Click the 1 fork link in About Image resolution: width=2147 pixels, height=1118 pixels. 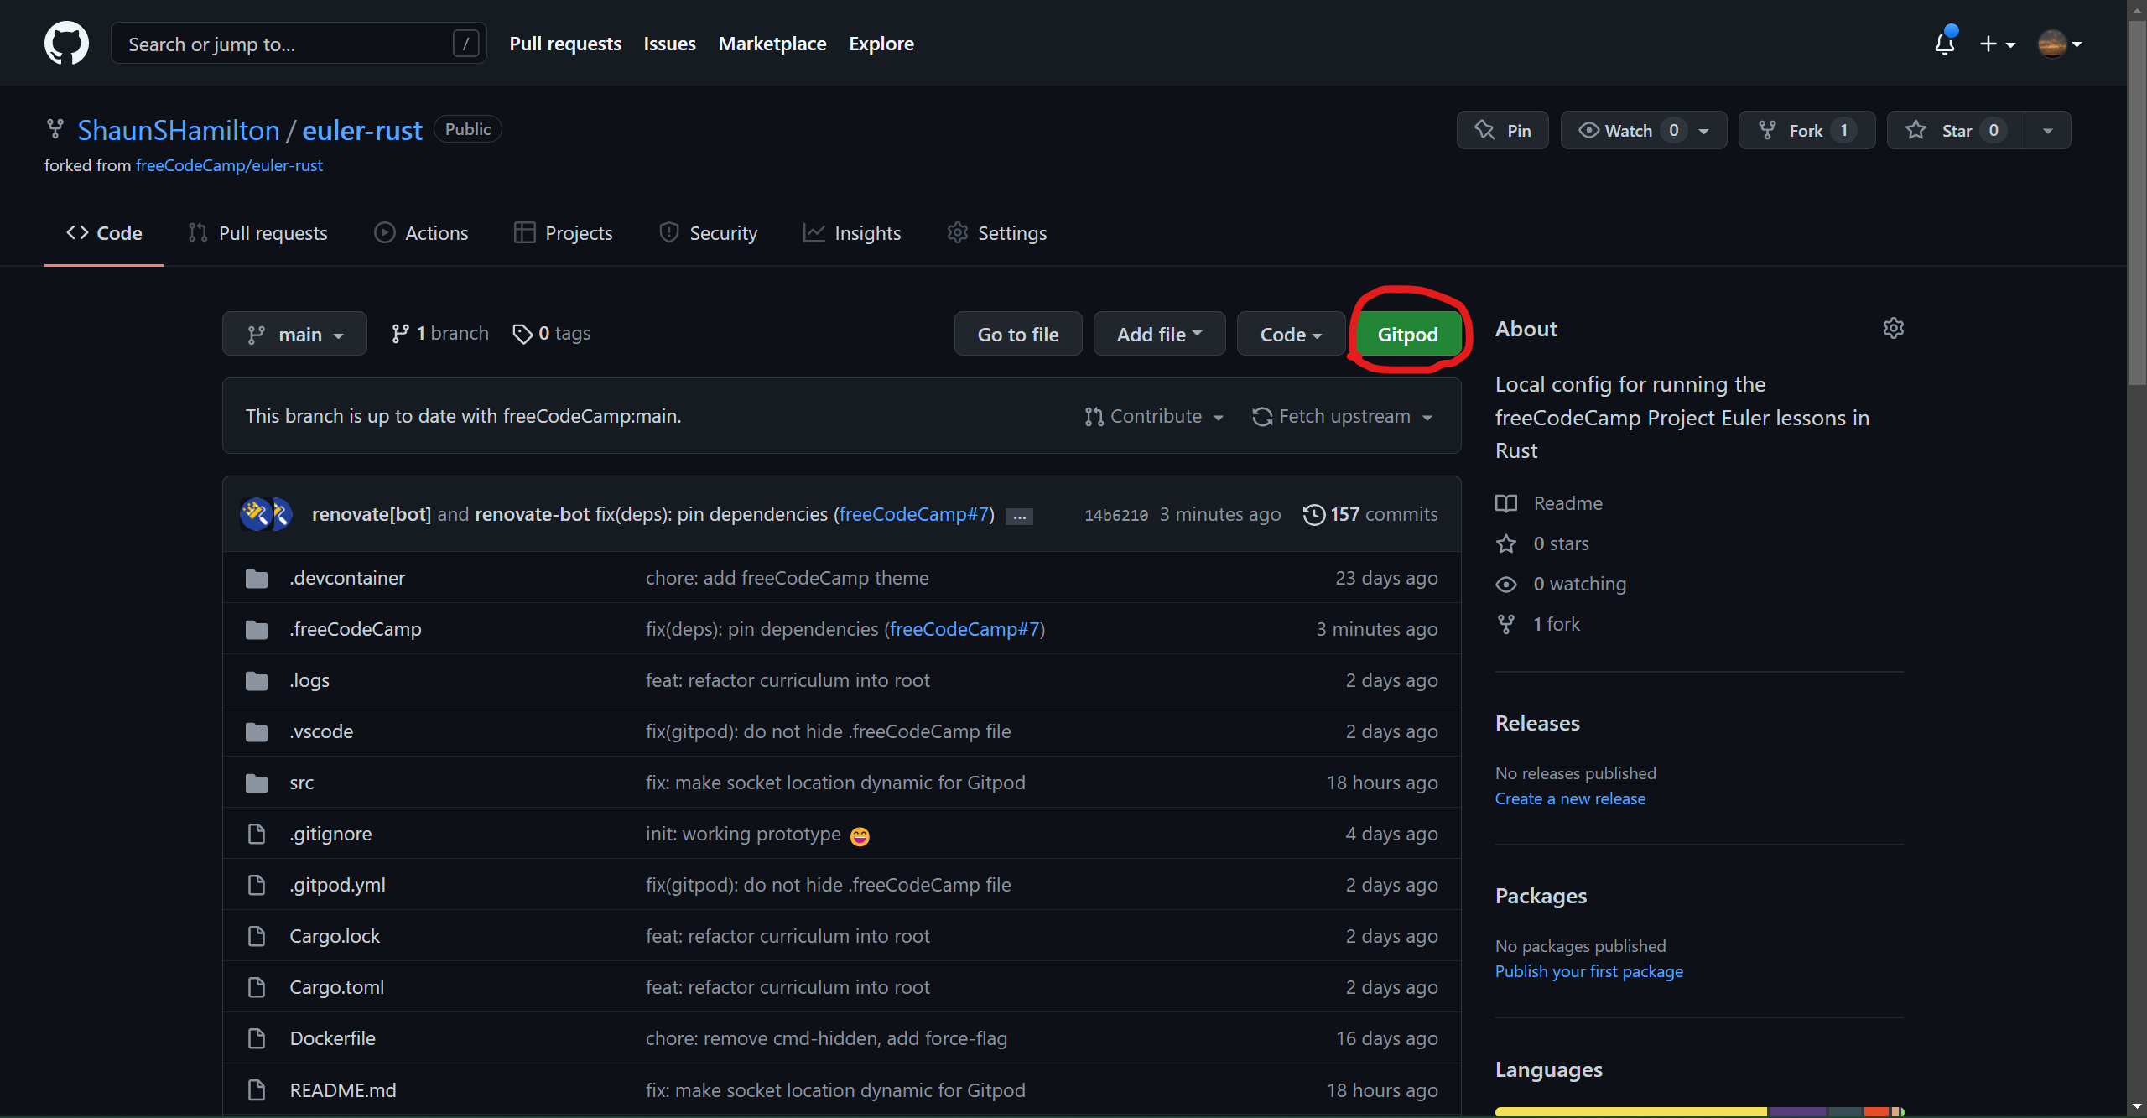pyautogui.click(x=1556, y=624)
